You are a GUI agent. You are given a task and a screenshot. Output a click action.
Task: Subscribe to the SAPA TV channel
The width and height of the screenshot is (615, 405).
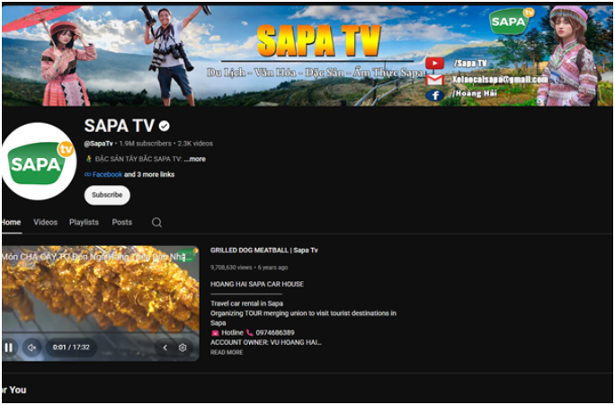coord(107,195)
